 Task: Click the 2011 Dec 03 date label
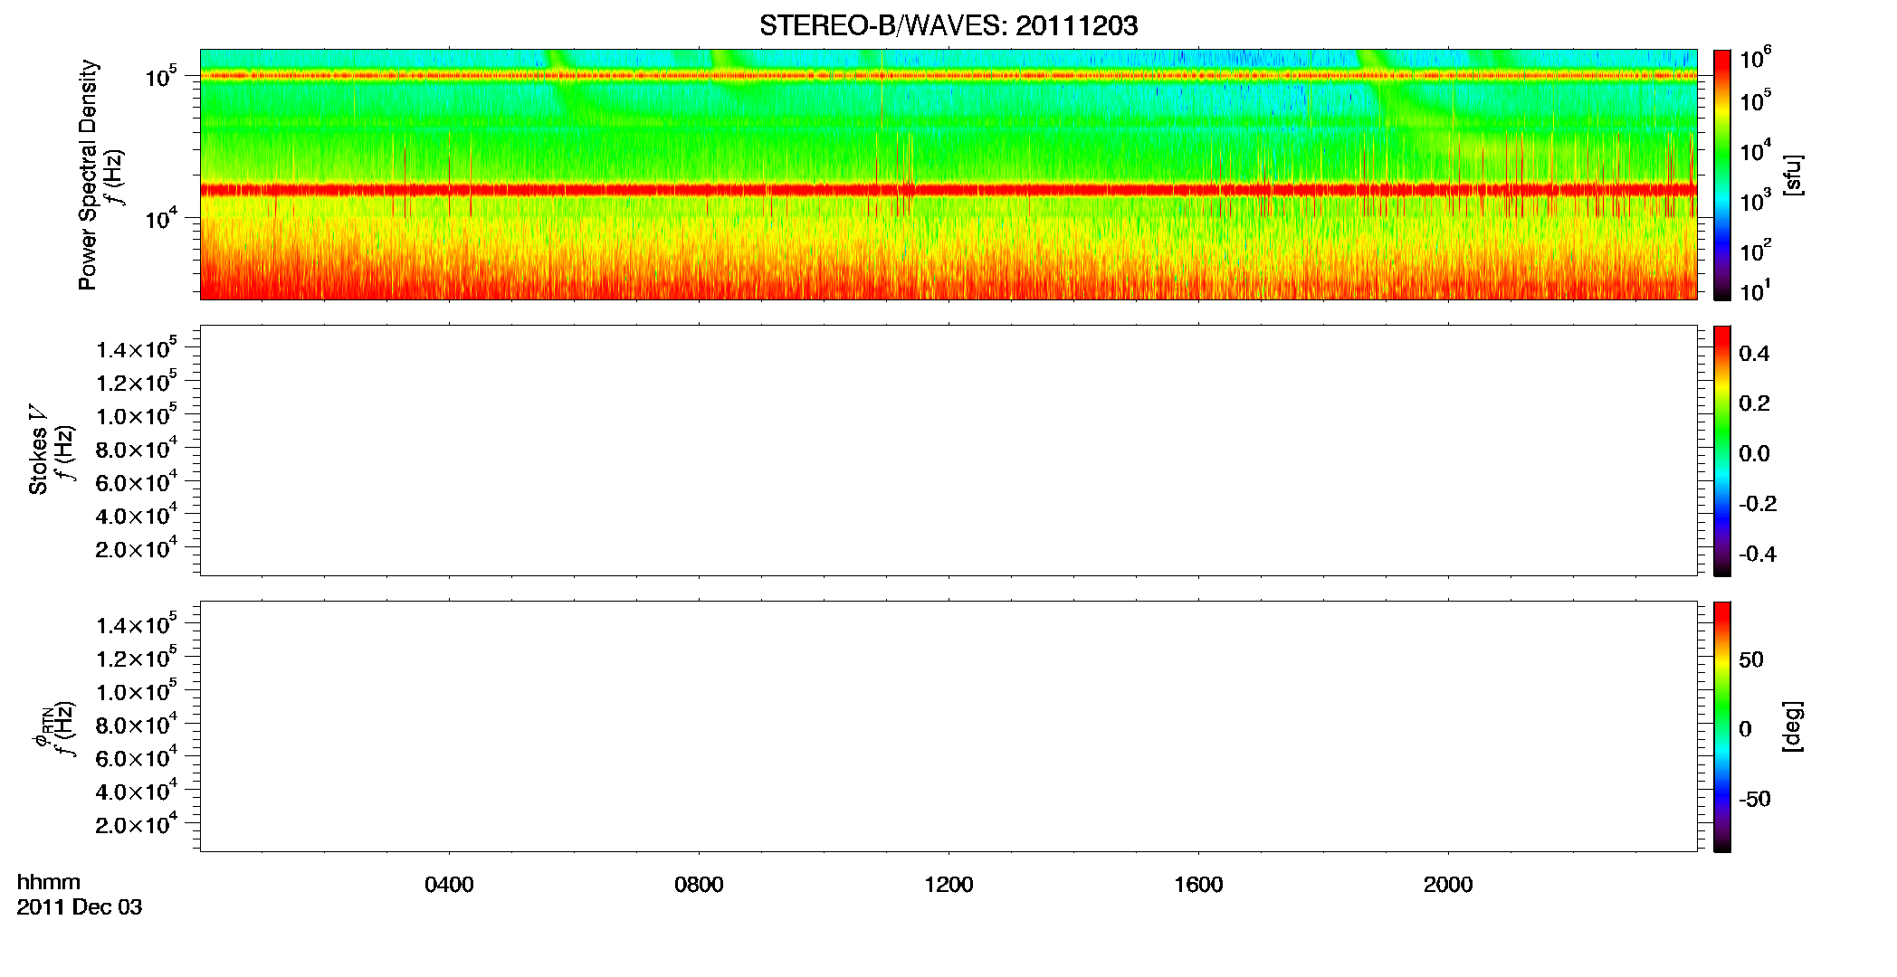click(80, 907)
